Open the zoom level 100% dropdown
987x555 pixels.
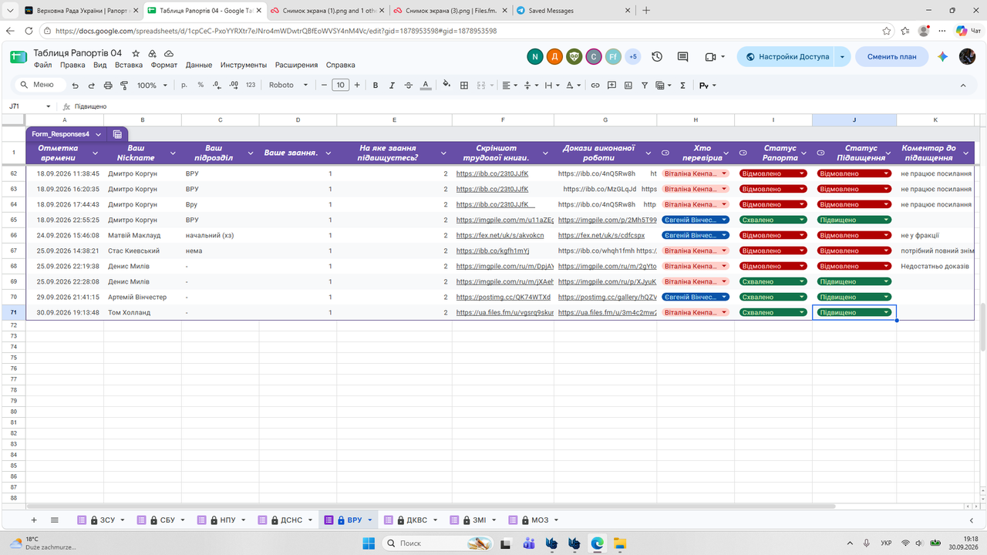pyautogui.click(x=152, y=86)
